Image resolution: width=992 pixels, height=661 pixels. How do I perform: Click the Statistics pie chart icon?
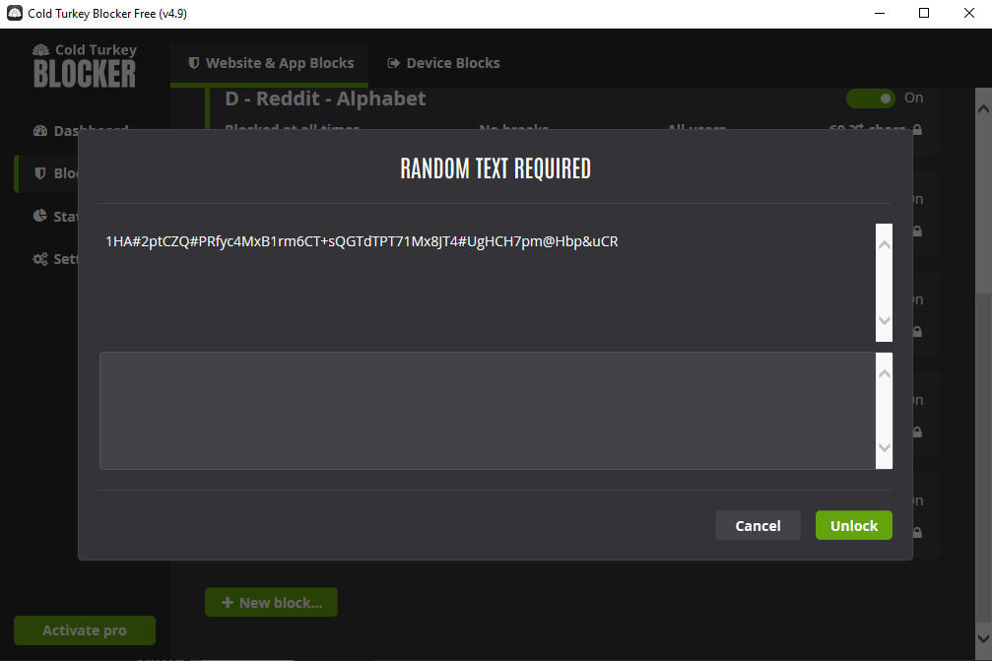coord(40,216)
